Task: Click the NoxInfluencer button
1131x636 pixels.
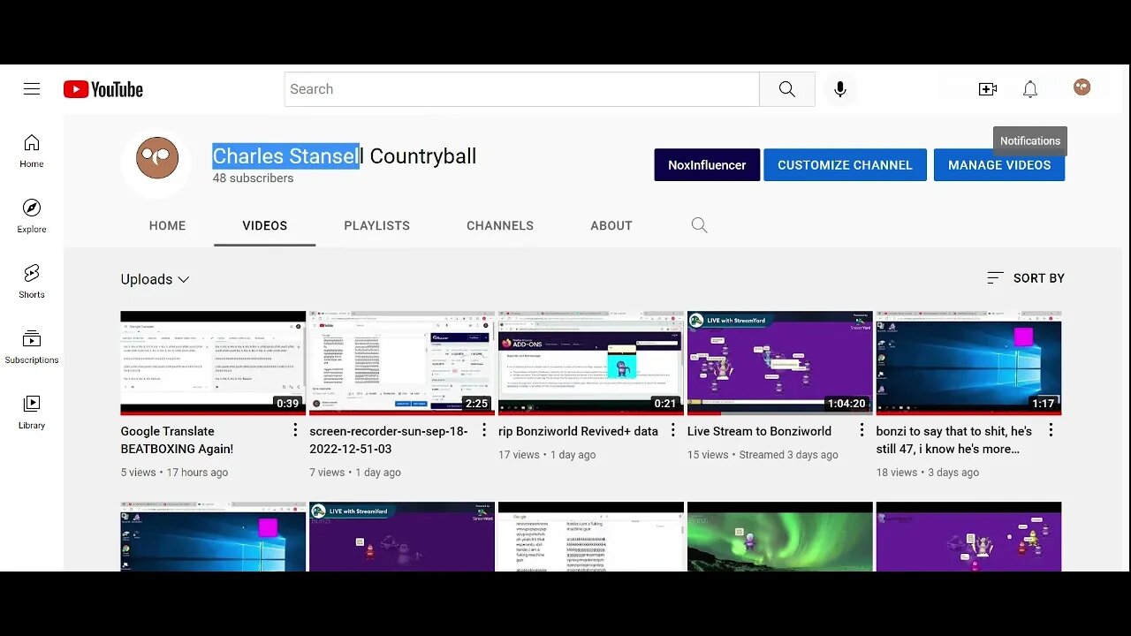Action: pos(707,165)
